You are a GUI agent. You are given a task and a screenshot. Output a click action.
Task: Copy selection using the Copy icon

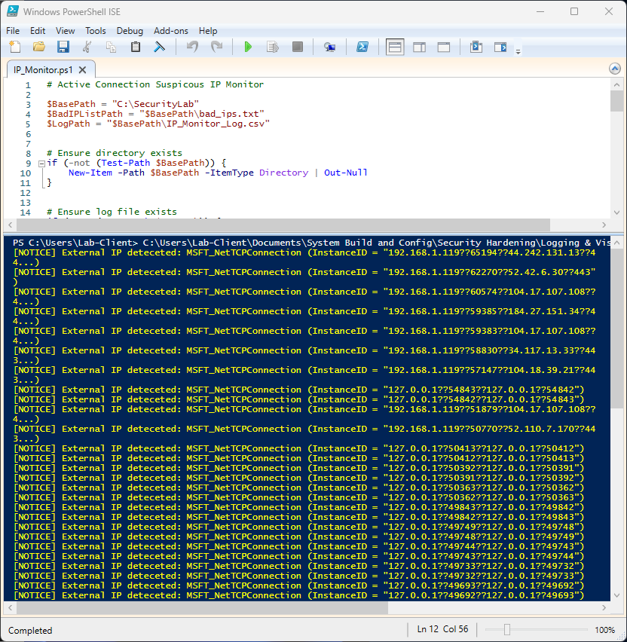[110, 47]
